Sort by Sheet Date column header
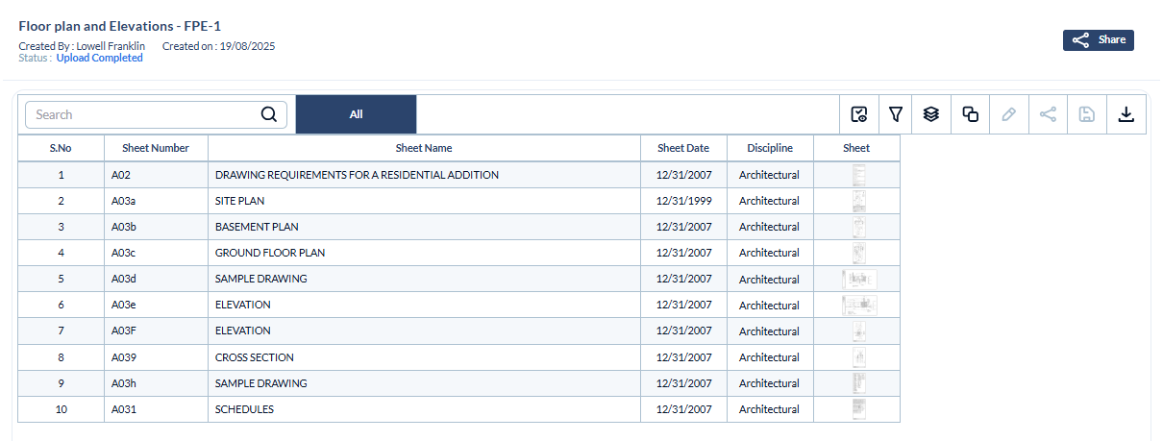This screenshot has width=1163, height=441. coord(683,148)
